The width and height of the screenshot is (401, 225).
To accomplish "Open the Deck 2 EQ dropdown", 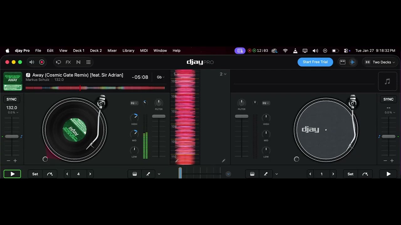I will (266, 103).
